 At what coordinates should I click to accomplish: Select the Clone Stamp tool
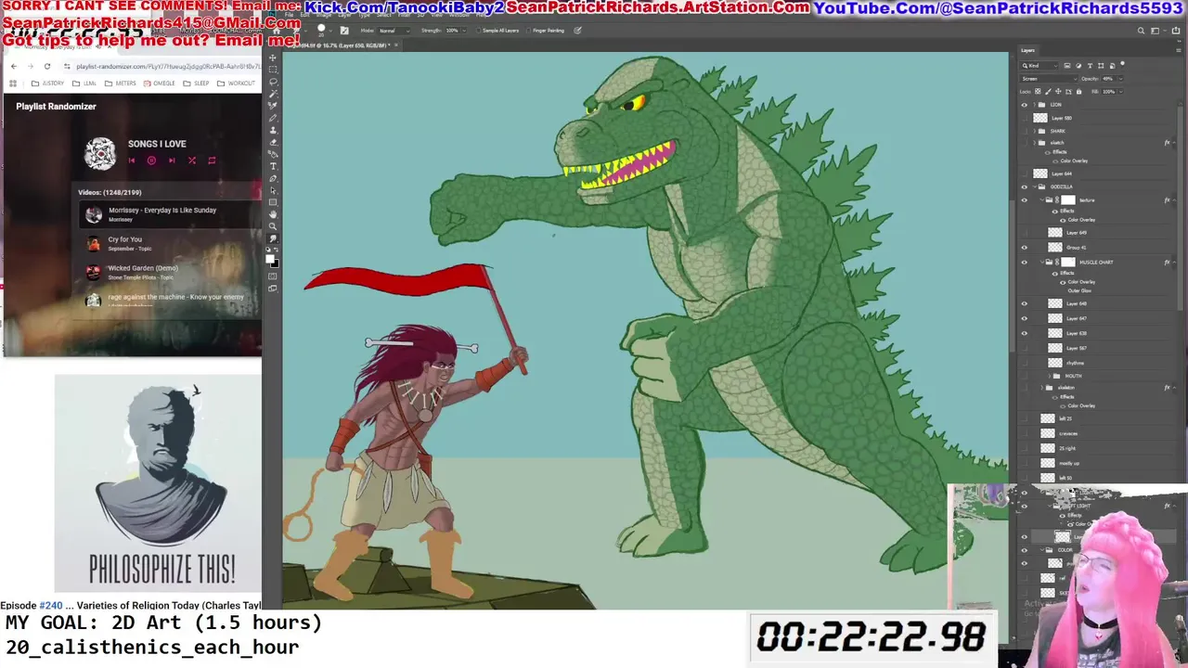273,130
